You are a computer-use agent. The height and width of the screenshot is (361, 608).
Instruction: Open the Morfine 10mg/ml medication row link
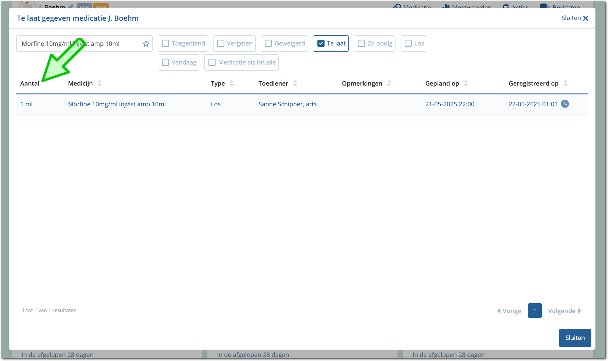[x=117, y=104]
